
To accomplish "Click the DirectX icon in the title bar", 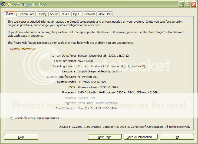I will tap(4, 4).
